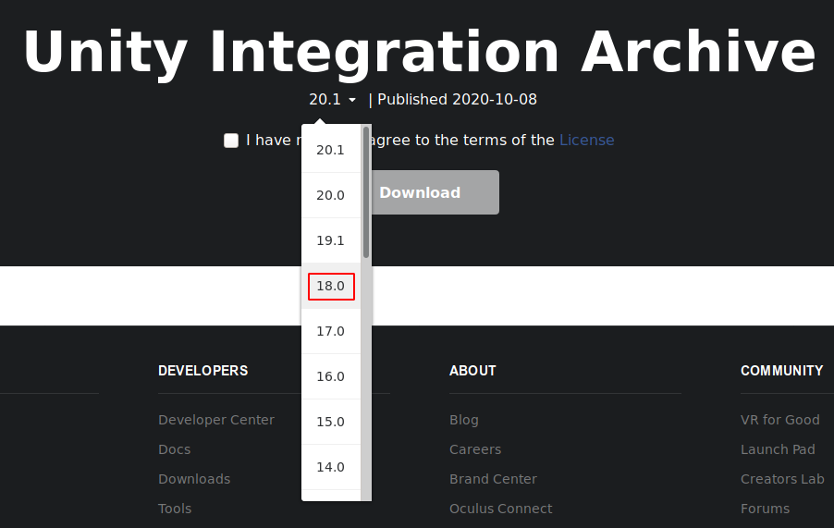Open the Downloads footer link
The image size is (834, 528).
[x=194, y=479]
